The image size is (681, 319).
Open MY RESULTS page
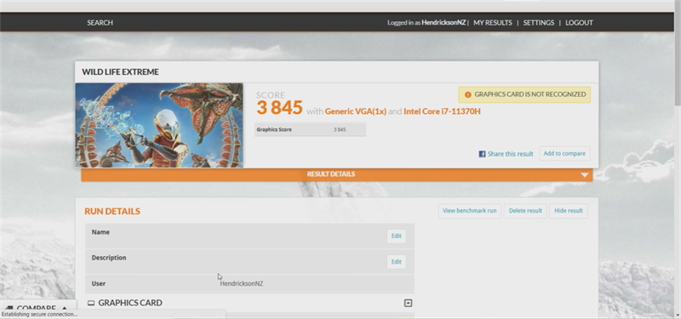click(x=493, y=23)
